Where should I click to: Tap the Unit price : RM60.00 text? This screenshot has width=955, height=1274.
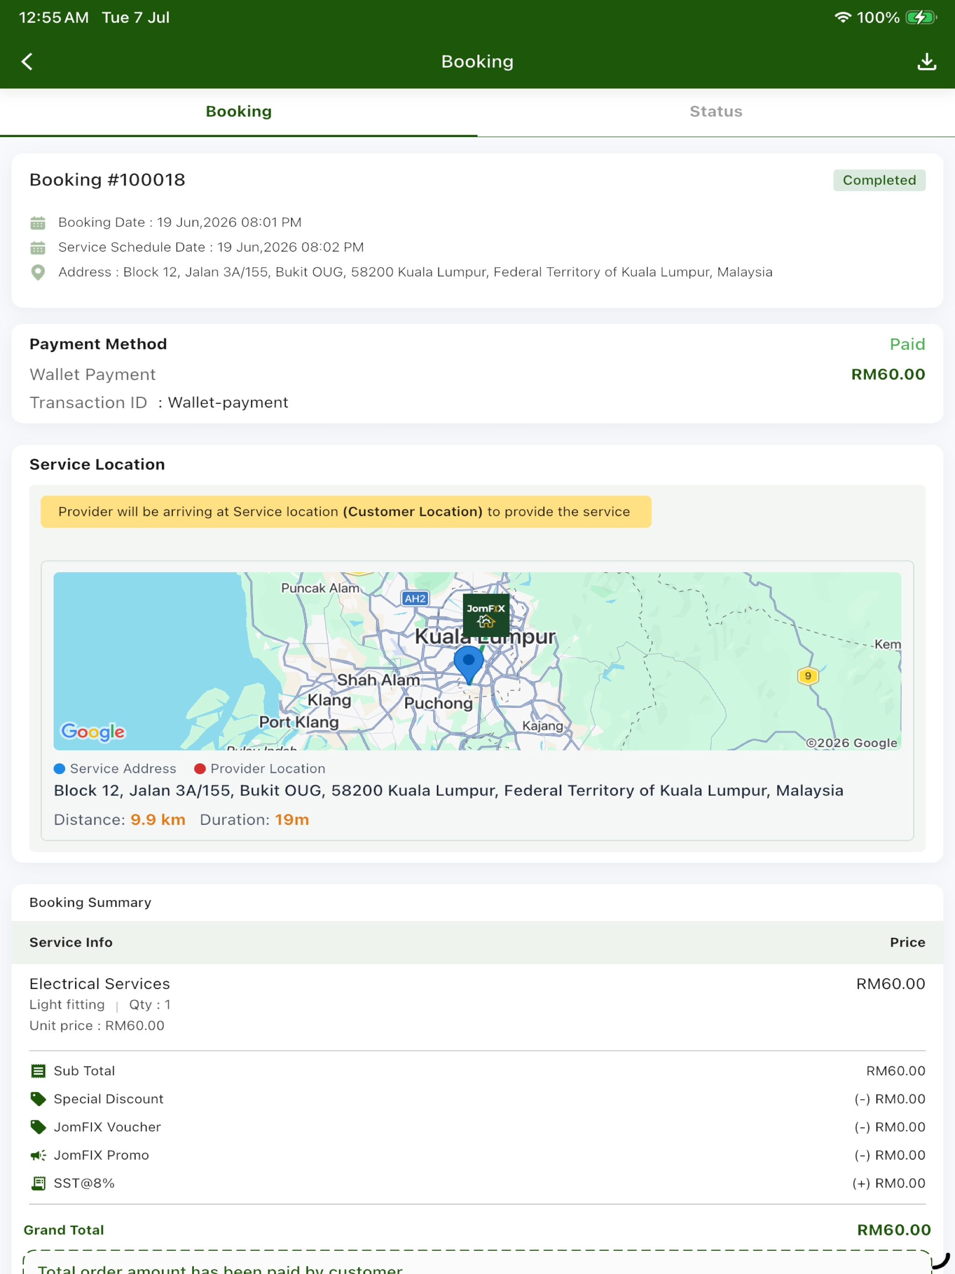coord(97,1026)
